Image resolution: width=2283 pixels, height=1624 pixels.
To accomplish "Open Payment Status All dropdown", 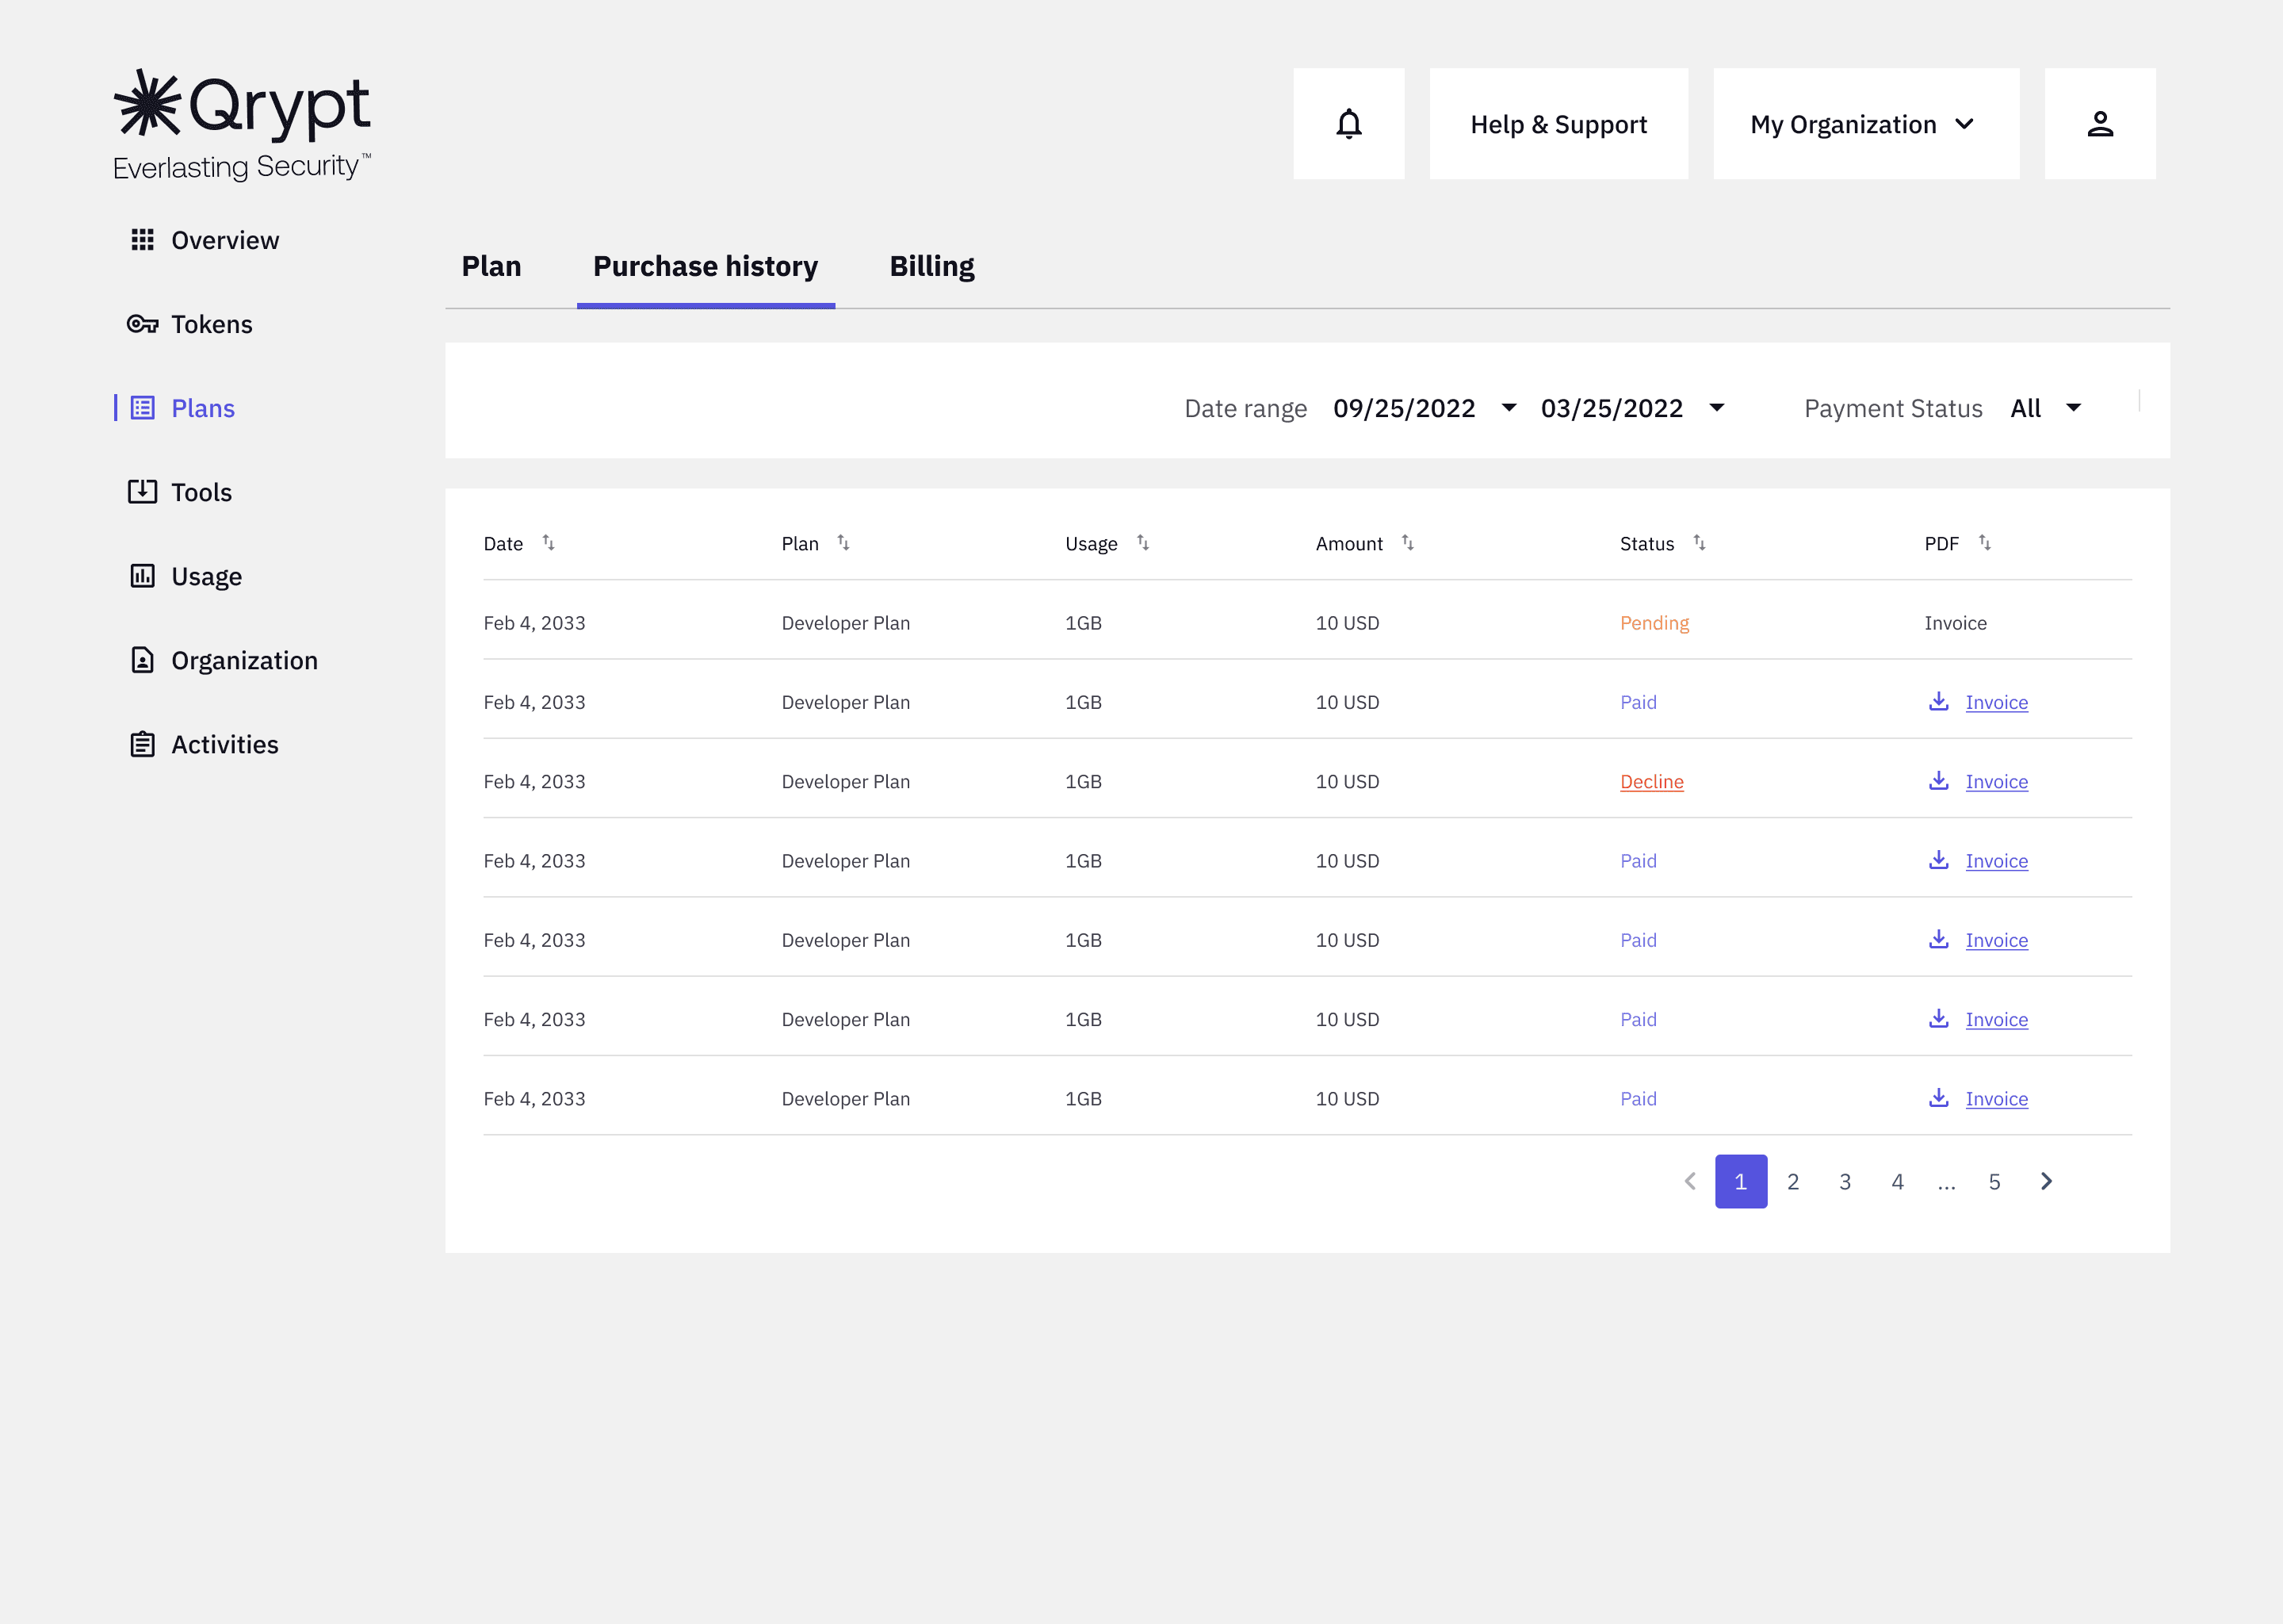I will click(x=2073, y=408).
